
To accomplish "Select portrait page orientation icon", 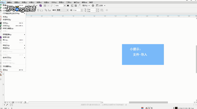I will coord(38,10).
